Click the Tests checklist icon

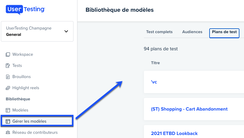pyautogui.click(x=8, y=66)
